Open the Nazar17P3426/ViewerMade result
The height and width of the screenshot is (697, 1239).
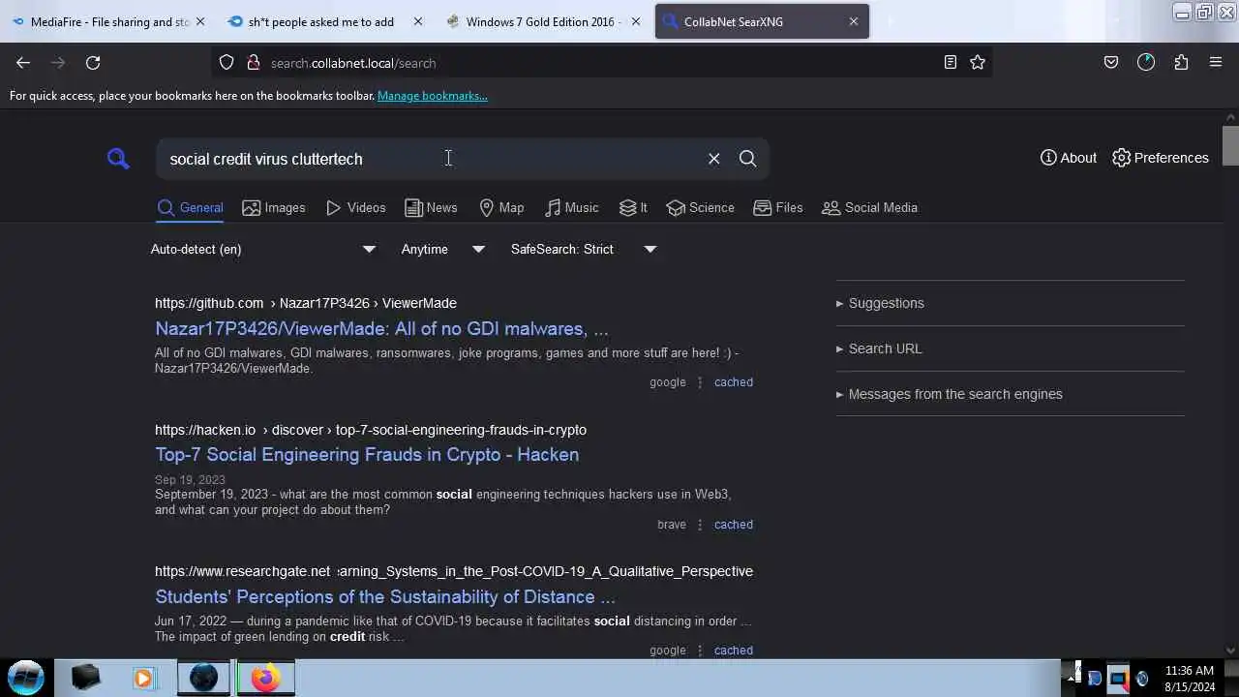pos(381,328)
